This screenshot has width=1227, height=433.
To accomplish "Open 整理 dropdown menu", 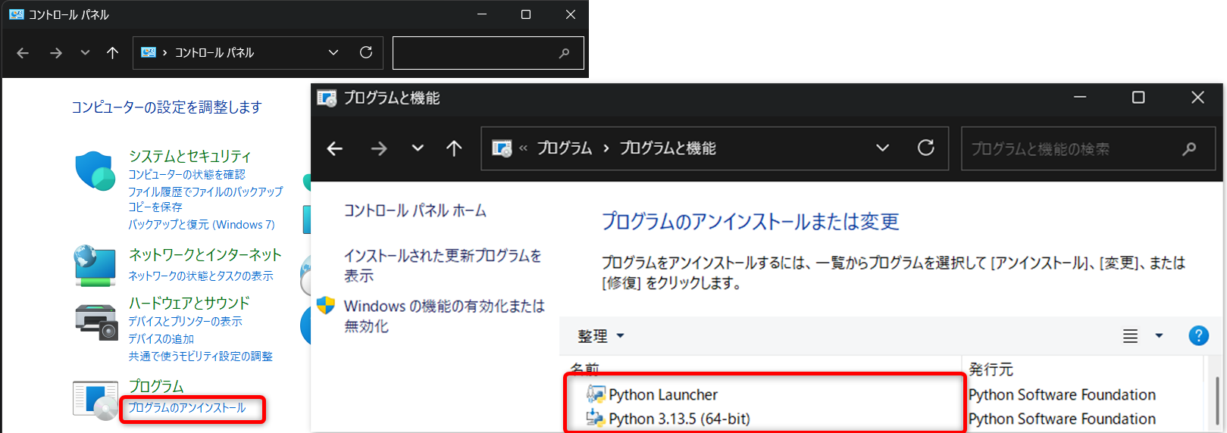I will click(601, 335).
